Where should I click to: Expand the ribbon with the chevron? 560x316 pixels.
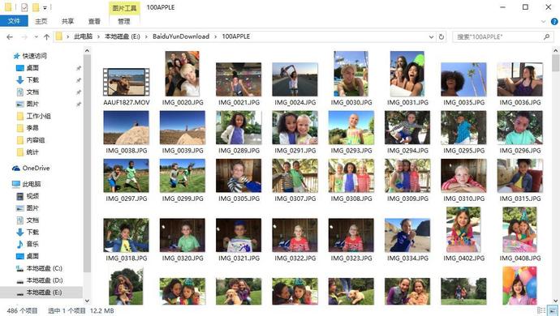tap(543, 21)
